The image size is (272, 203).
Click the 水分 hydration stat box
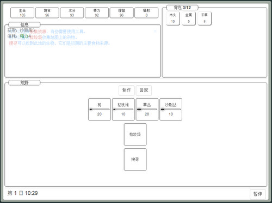coord(72,13)
